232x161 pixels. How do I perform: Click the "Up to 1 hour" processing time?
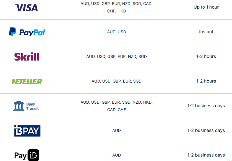point(206,7)
